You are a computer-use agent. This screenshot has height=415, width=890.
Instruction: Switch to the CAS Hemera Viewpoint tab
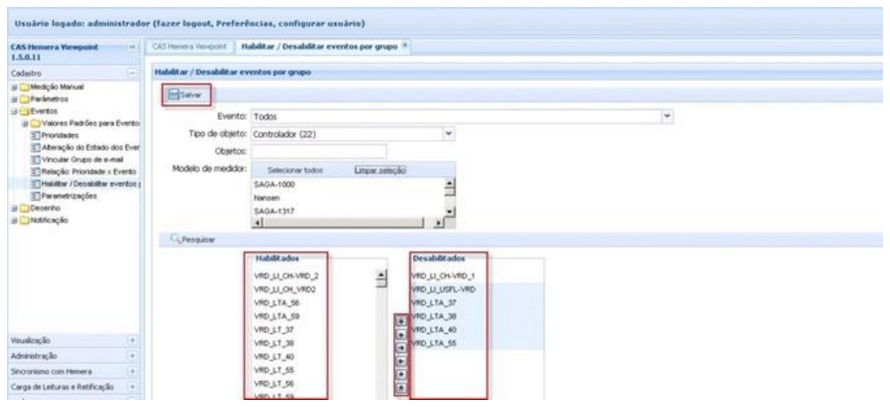pyautogui.click(x=191, y=44)
